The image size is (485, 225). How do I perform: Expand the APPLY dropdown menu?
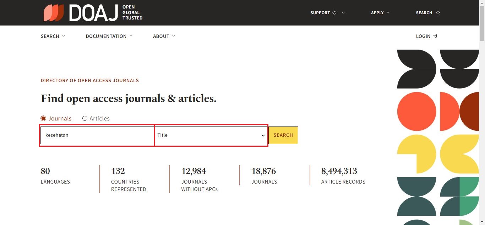coord(380,13)
